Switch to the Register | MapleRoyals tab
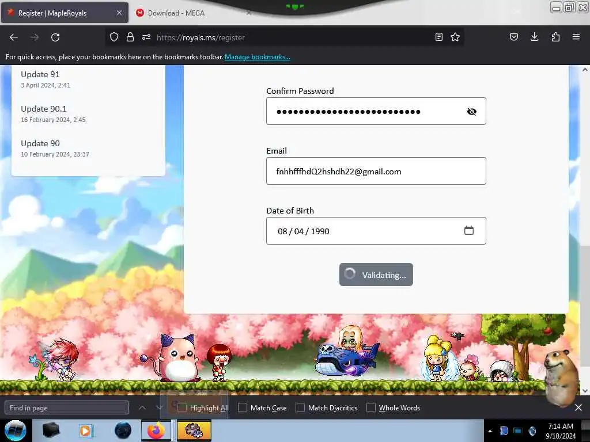Viewport: 590px width, 442px height. 65,13
